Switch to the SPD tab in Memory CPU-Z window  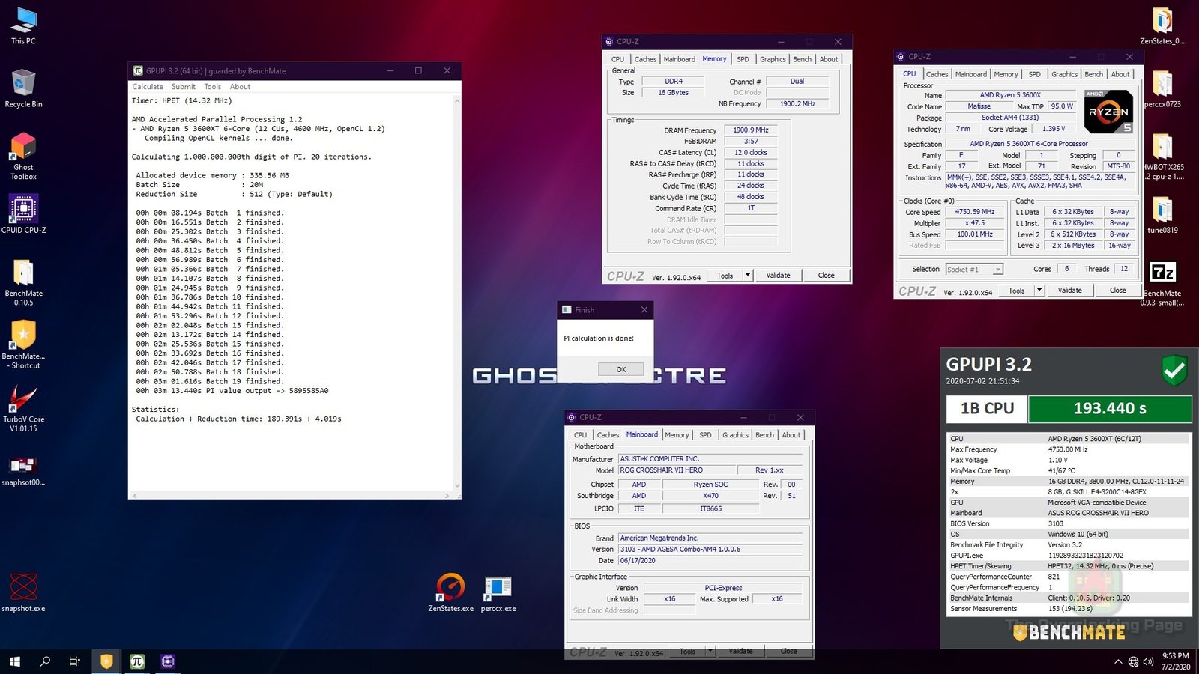click(742, 59)
